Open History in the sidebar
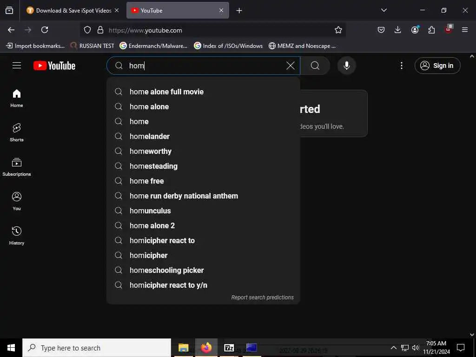The height and width of the screenshot is (357, 476). [x=17, y=236]
